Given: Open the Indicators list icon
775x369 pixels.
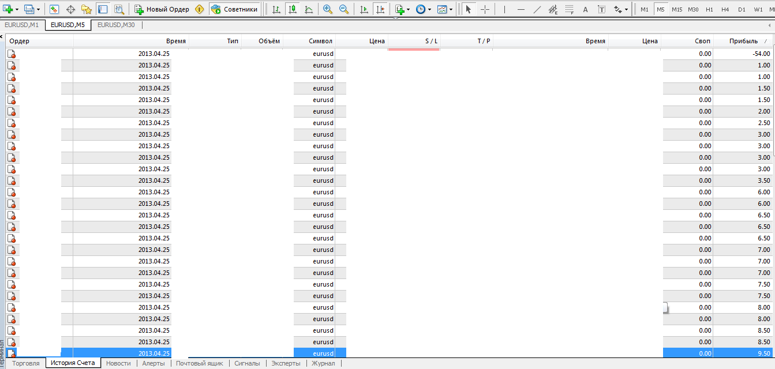Looking at the screenshot, I should click(x=400, y=9).
